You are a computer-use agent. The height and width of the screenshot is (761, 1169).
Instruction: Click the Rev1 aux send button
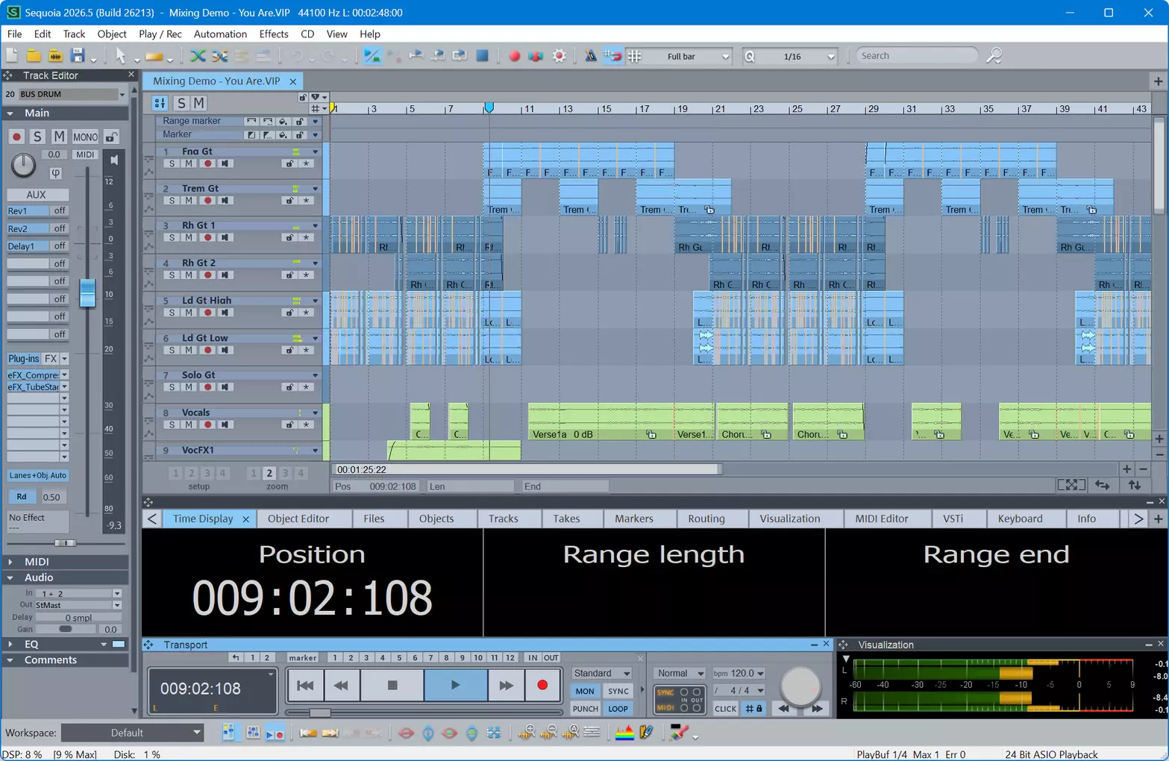pos(28,211)
